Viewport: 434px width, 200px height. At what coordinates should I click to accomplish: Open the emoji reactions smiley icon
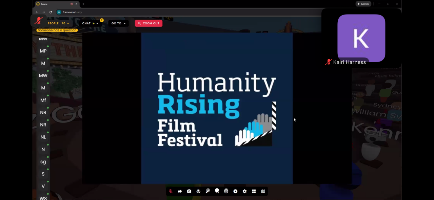coord(226,191)
